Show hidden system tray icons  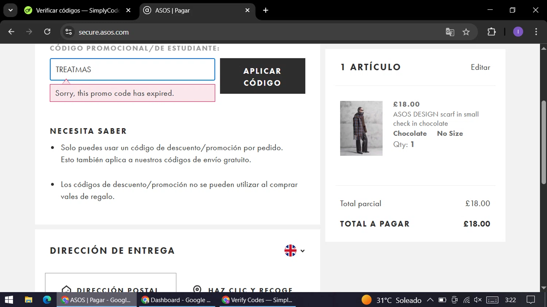click(430, 300)
